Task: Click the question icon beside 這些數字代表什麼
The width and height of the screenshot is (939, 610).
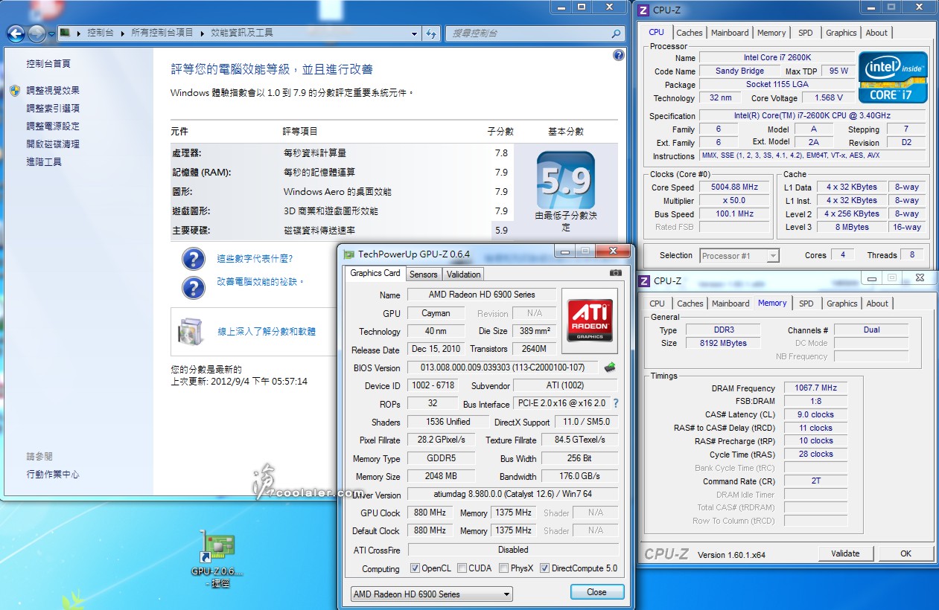Action: 194,259
